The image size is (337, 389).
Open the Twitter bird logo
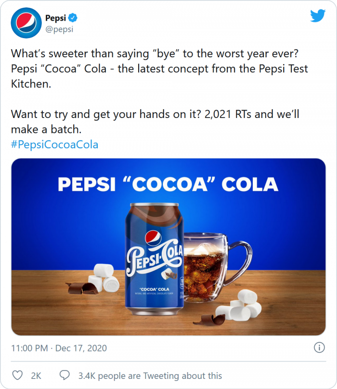pyautogui.click(x=318, y=16)
